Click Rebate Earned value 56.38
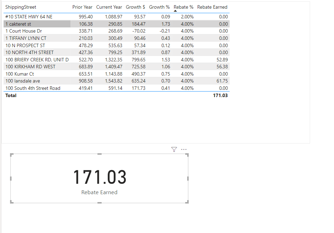Screen dimensions: 334x233 [x=222, y=67]
